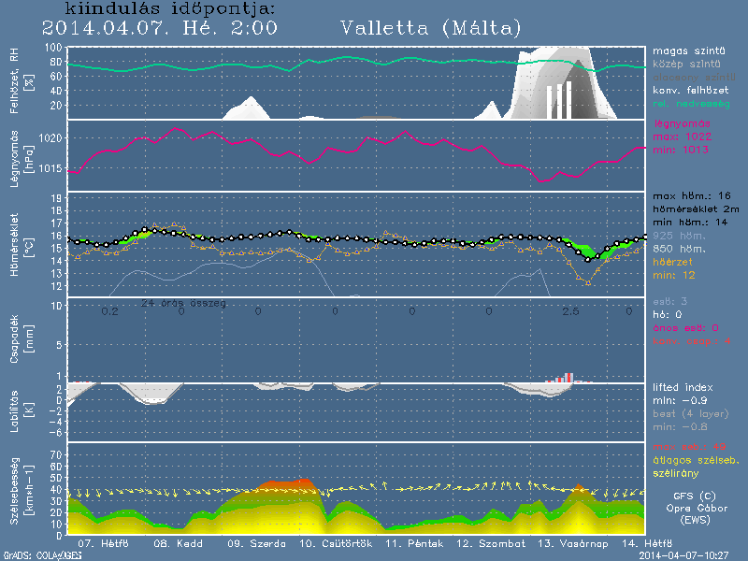Click the '10. Csütörtök' day label
The height and width of the screenshot is (561, 748).
point(335,543)
